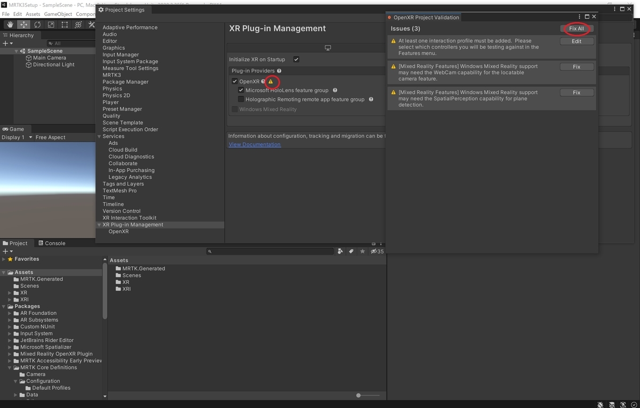Click the SampleScene Unity scene icon
The height and width of the screenshot is (408, 640).
point(23,51)
